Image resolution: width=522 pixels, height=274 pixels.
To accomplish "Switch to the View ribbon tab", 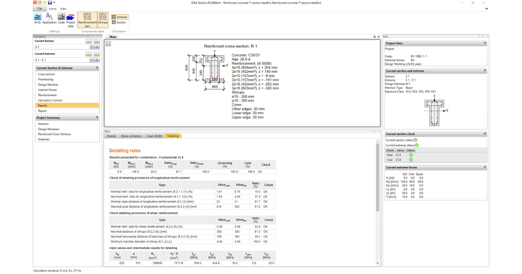I will (x=63, y=8).
